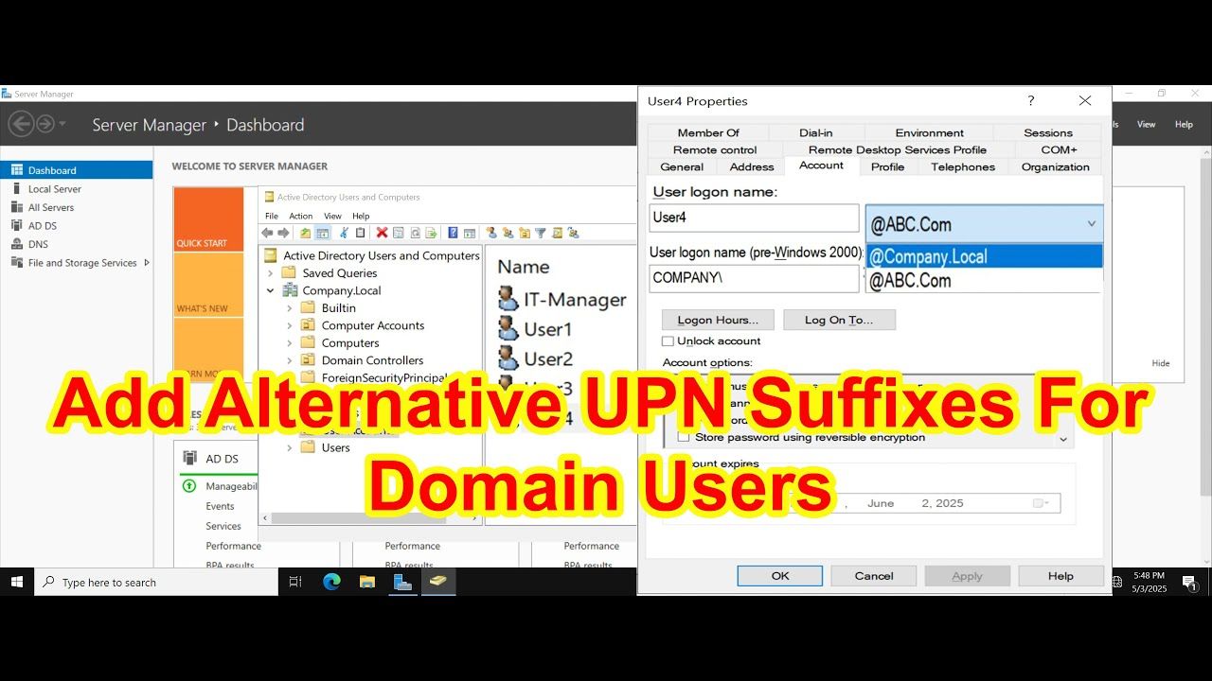
Task: Click the Server Manager taskbar icon
Action: click(402, 582)
